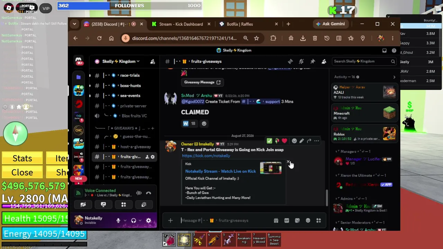
Task: Join the Blox fruits VC voice channel
Action: [125, 116]
